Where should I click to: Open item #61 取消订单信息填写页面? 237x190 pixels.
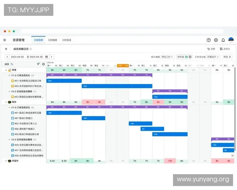coord(28,113)
